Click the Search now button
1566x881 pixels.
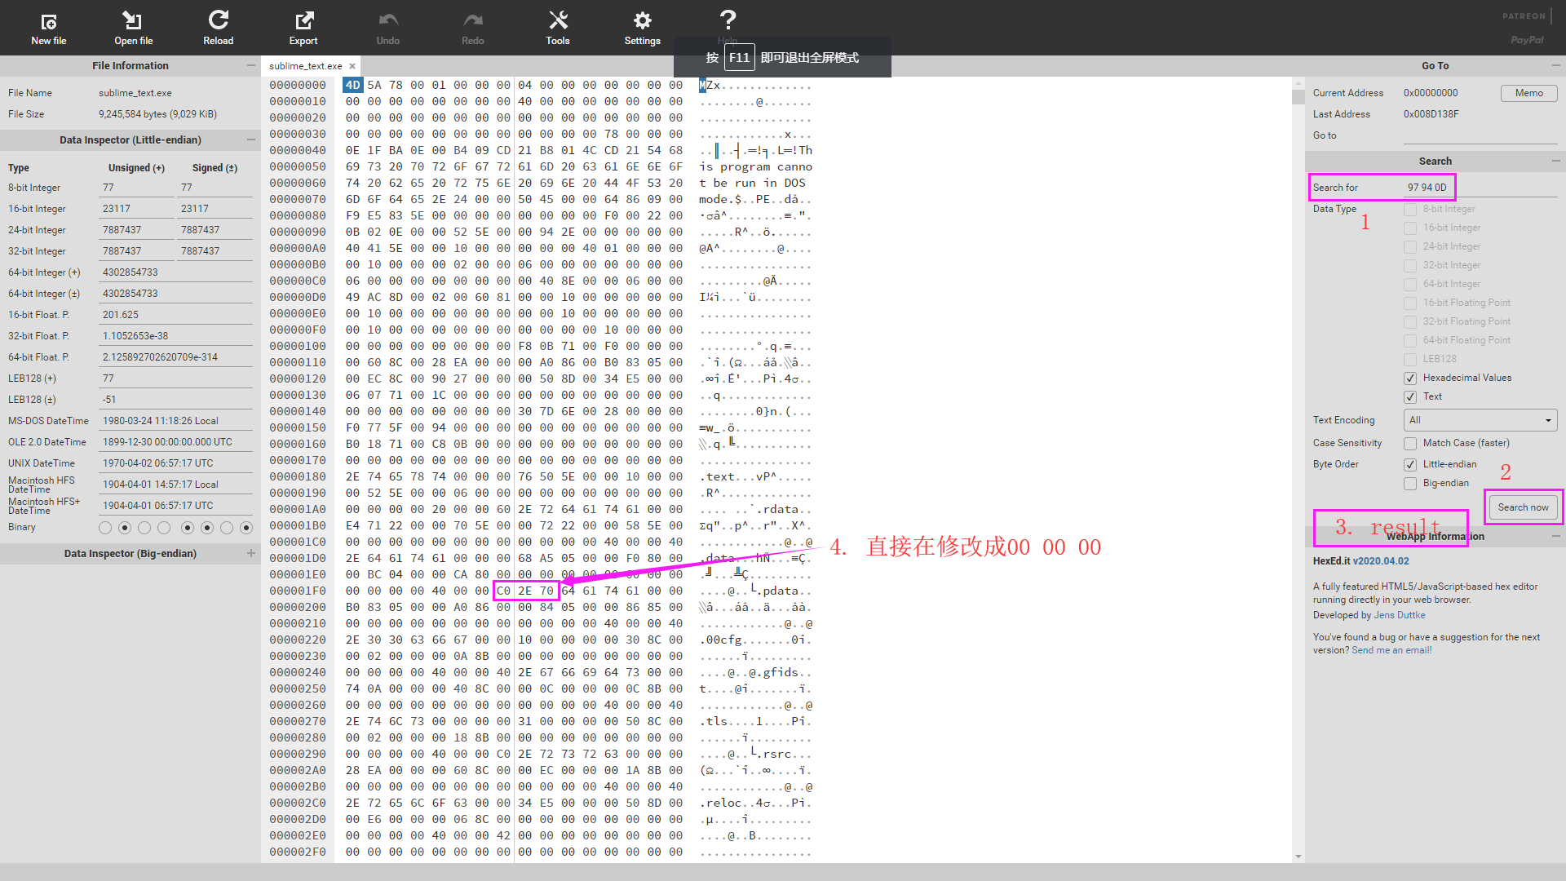point(1522,507)
